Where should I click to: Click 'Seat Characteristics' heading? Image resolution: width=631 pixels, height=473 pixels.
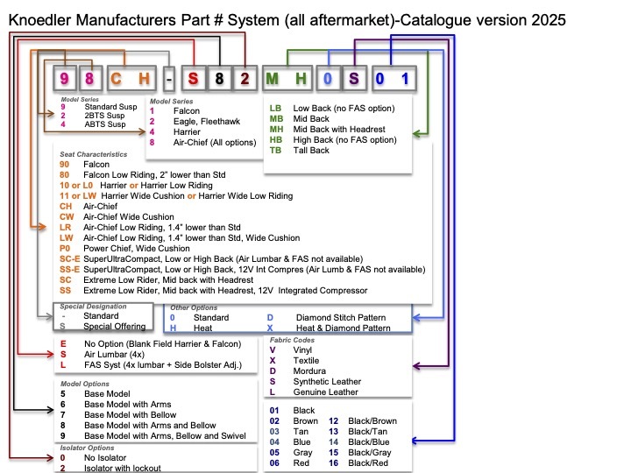pyautogui.click(x=94, y=154)
